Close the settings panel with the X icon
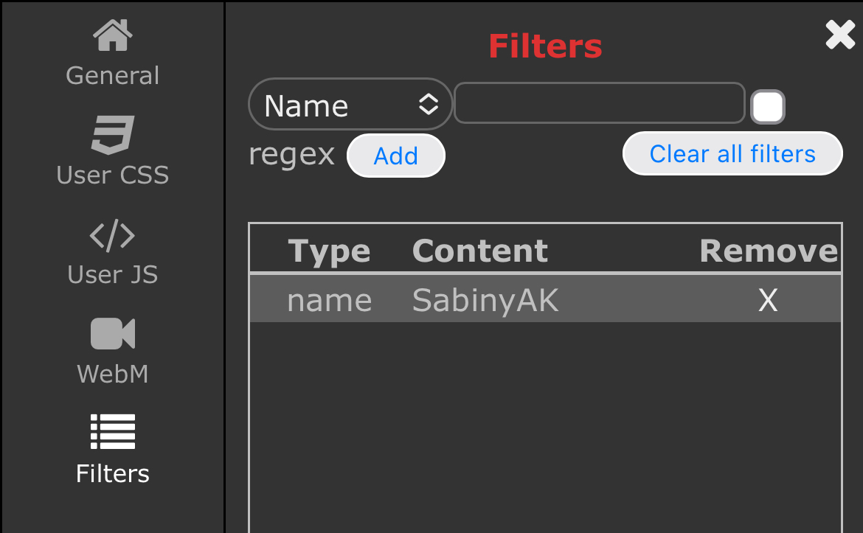This screenshot has width=863, height=533. [x=840, y=35]
